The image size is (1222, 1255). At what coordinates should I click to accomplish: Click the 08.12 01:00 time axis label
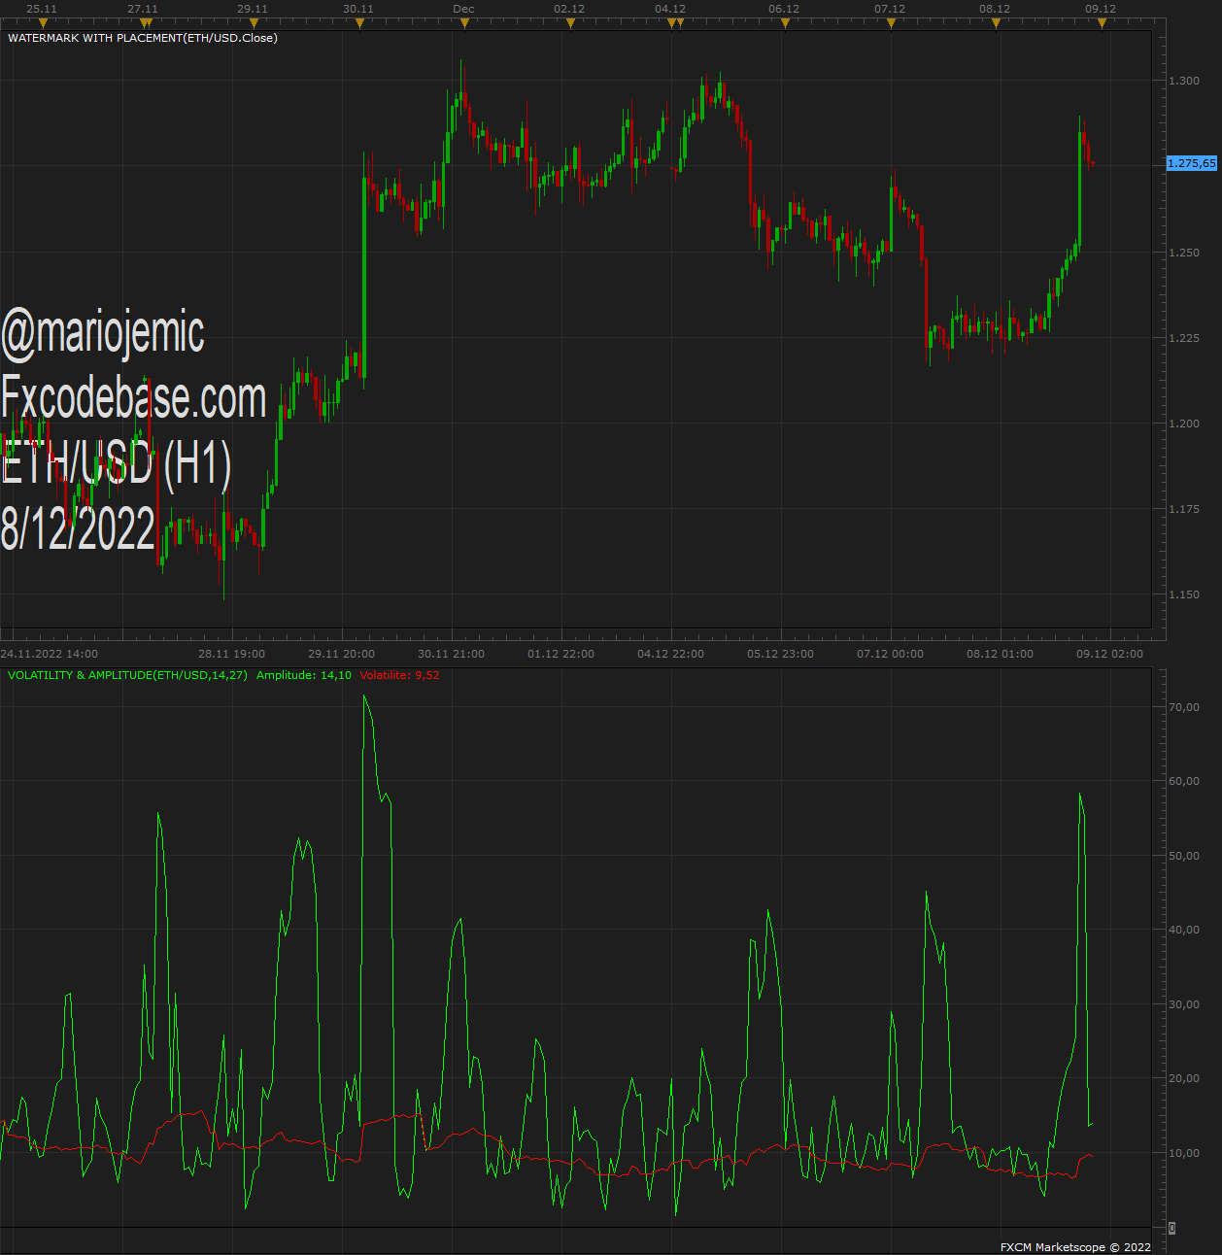coord(1001,654)
